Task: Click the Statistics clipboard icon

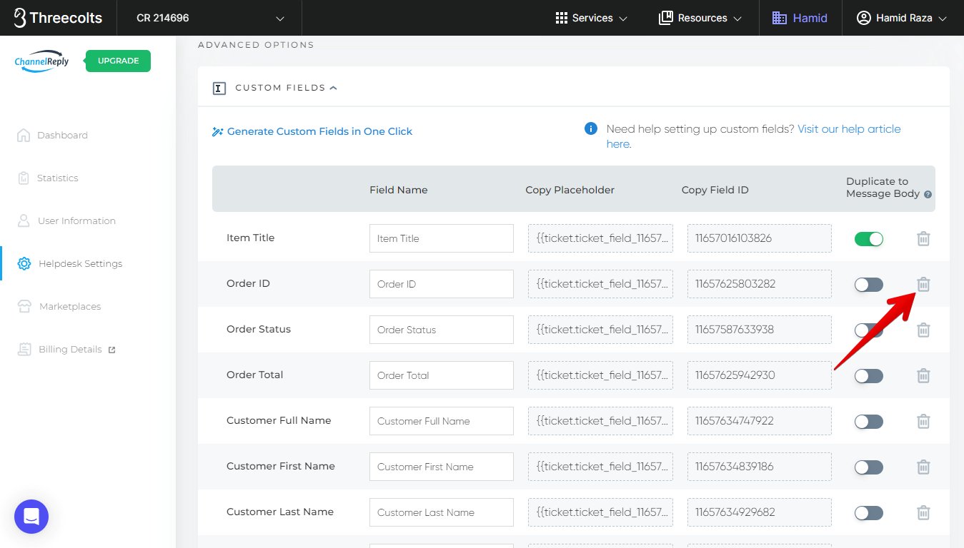Action: [24, 178]
